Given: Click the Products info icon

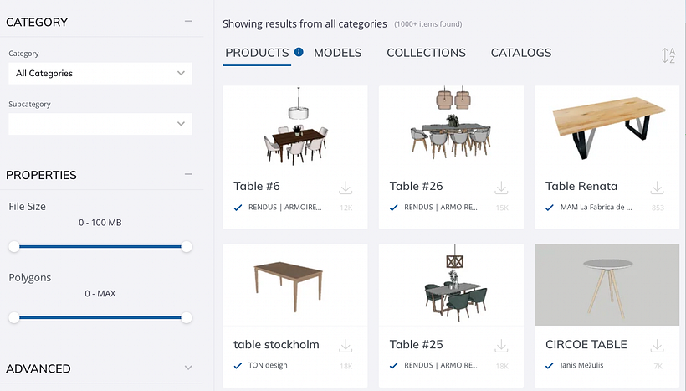Looking at the screenshot, I should 299,52.
